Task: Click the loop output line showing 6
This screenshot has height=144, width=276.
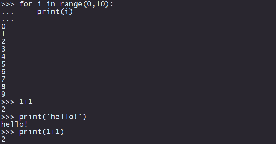Action: (x=3, y=72)
